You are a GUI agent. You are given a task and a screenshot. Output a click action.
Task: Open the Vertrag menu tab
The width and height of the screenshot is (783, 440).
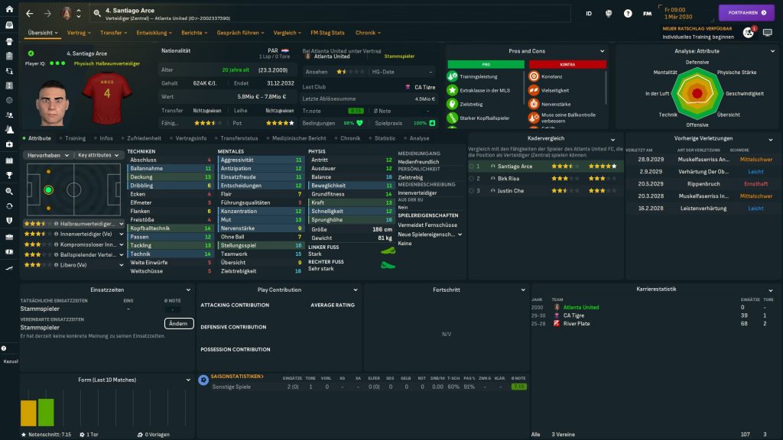point(78,33)
